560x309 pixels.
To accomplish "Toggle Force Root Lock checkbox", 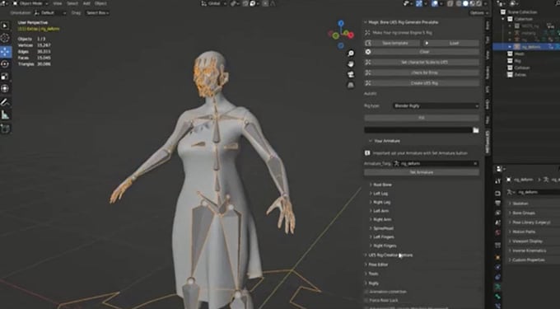I will coord(366,301).
